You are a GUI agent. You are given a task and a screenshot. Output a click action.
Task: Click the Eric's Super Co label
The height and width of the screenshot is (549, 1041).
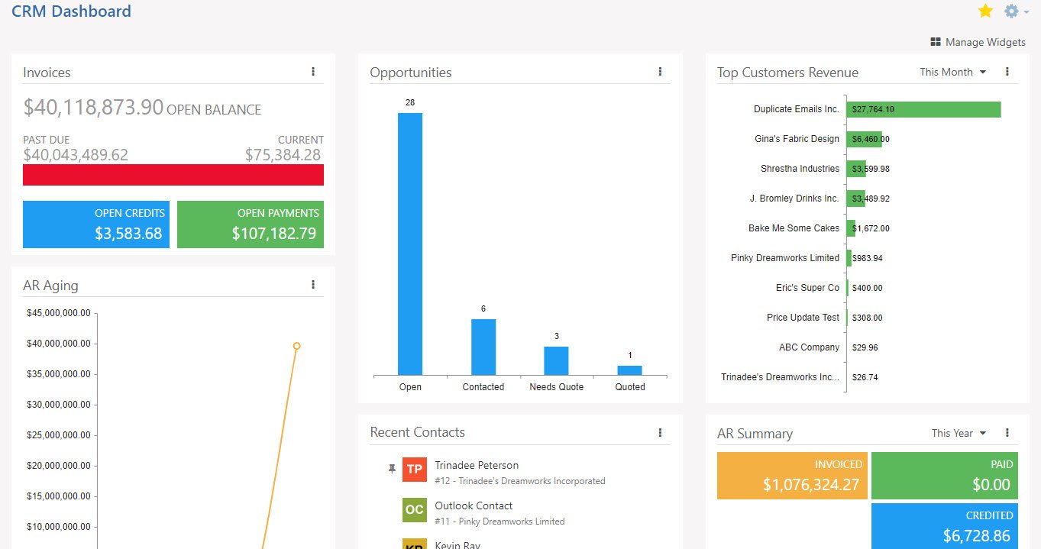pyautogui.click(x=807, y=288)
